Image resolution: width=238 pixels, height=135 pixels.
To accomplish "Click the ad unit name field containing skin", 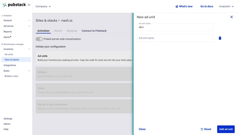I will click(x=175, y=27).
